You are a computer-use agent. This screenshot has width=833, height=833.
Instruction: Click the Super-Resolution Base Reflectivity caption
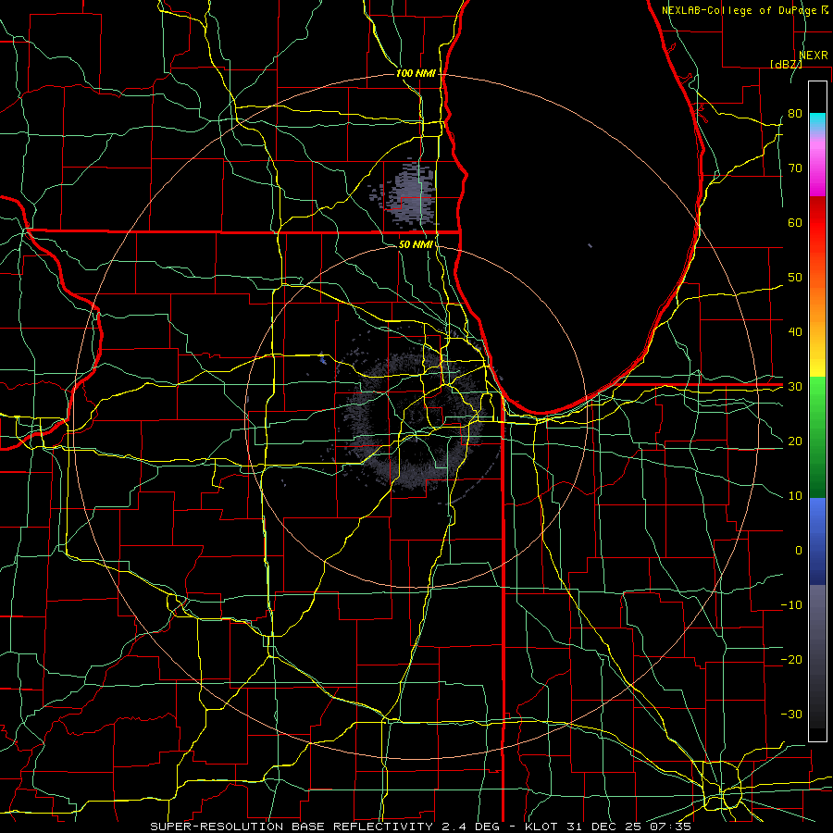421,827
